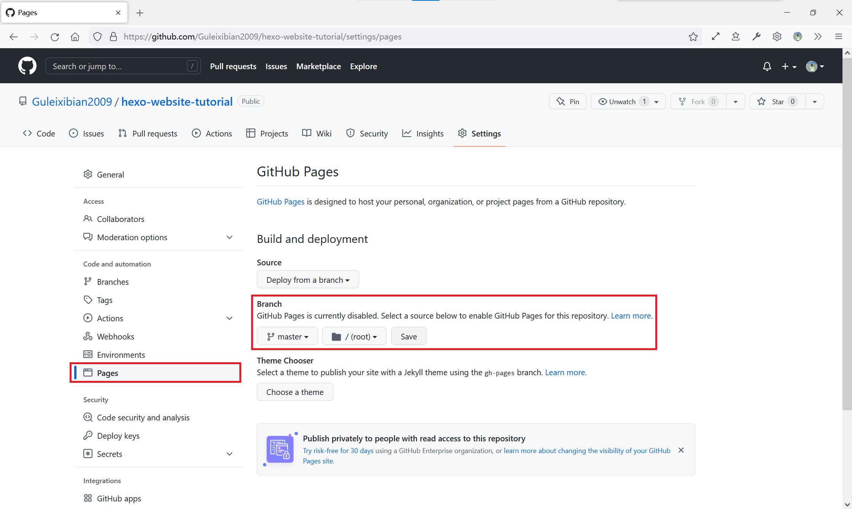Expand the Secrets sidebar section
This screenshot has height=509, width=852.
coord(229,454)
